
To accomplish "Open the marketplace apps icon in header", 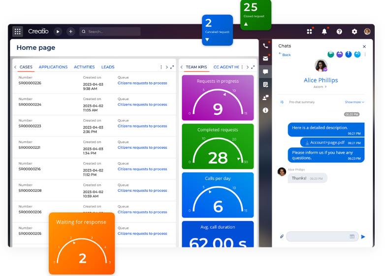I will 309,32.
